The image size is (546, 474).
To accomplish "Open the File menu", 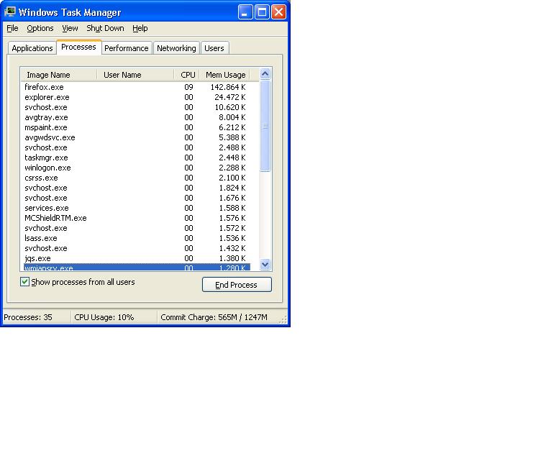I will 12,28.
